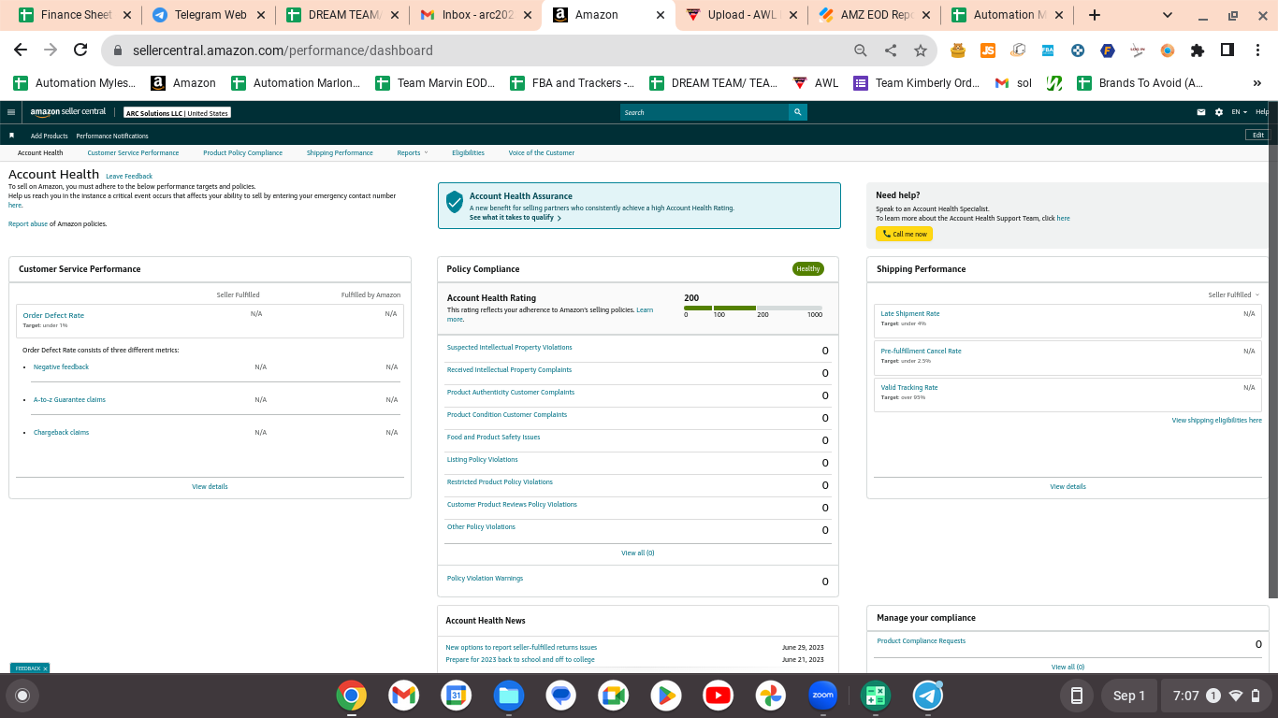Open the Team Kimberly Ord bookmark
Screen dimensions: 1278x718
tap(917, 83)
